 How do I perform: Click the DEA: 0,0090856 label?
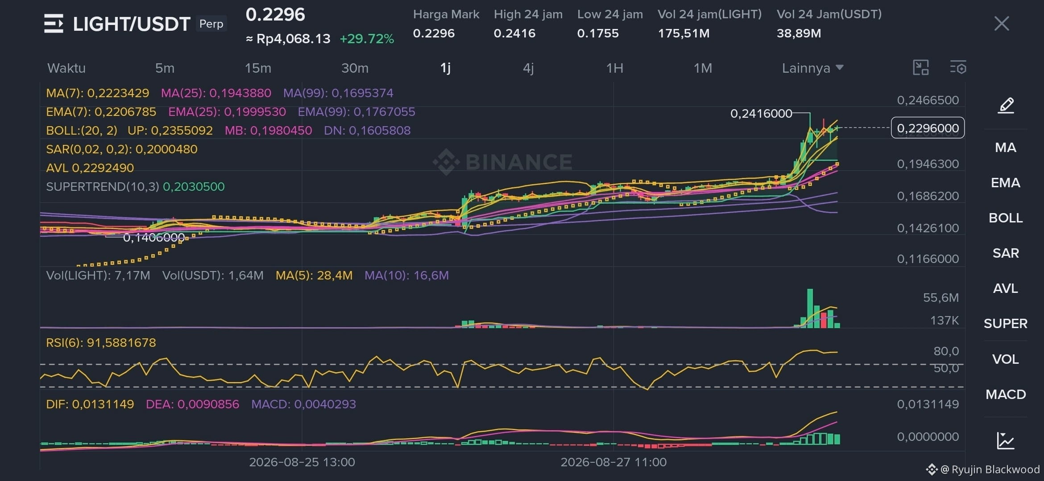click(193, 404)
